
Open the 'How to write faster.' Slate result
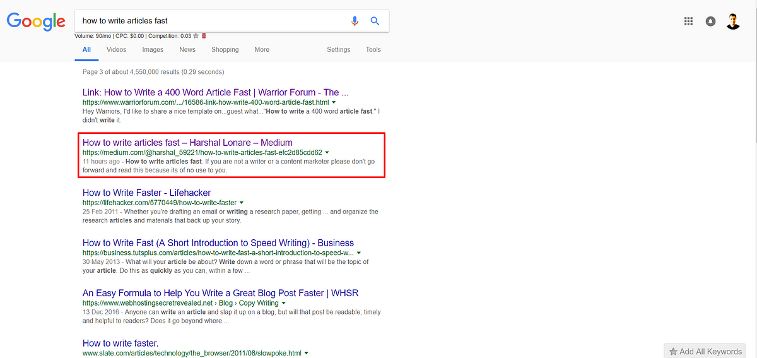(120, 343)
